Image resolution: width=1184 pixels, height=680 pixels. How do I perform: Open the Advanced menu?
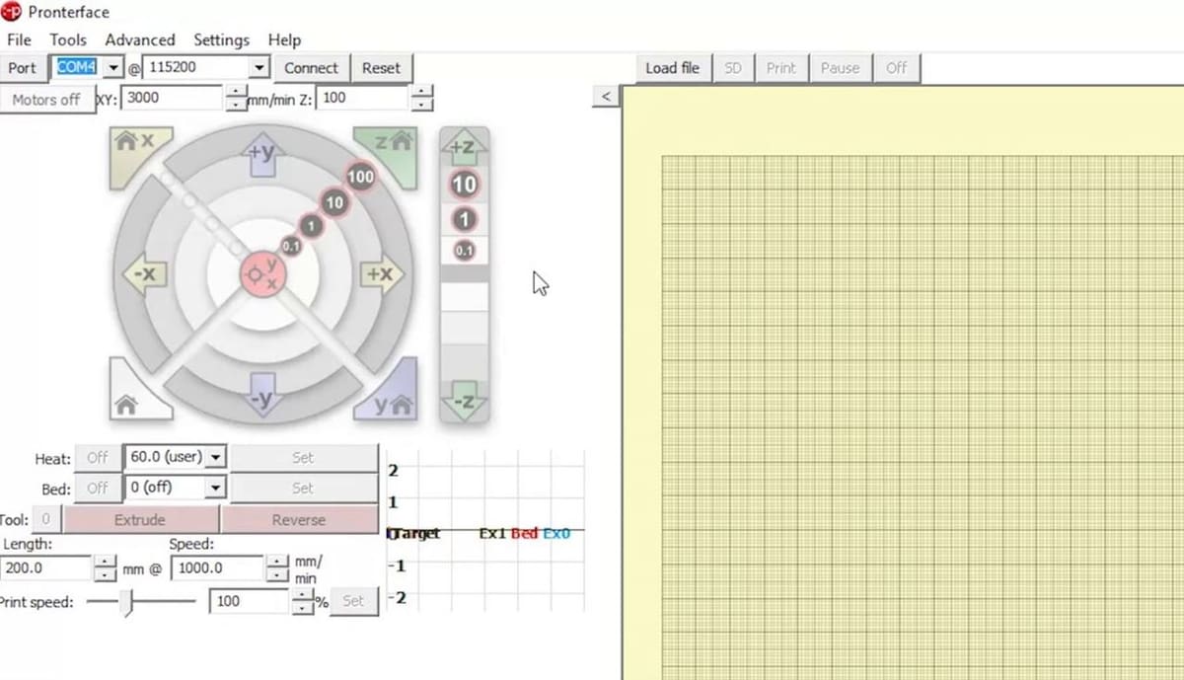(x=140, y=39)
